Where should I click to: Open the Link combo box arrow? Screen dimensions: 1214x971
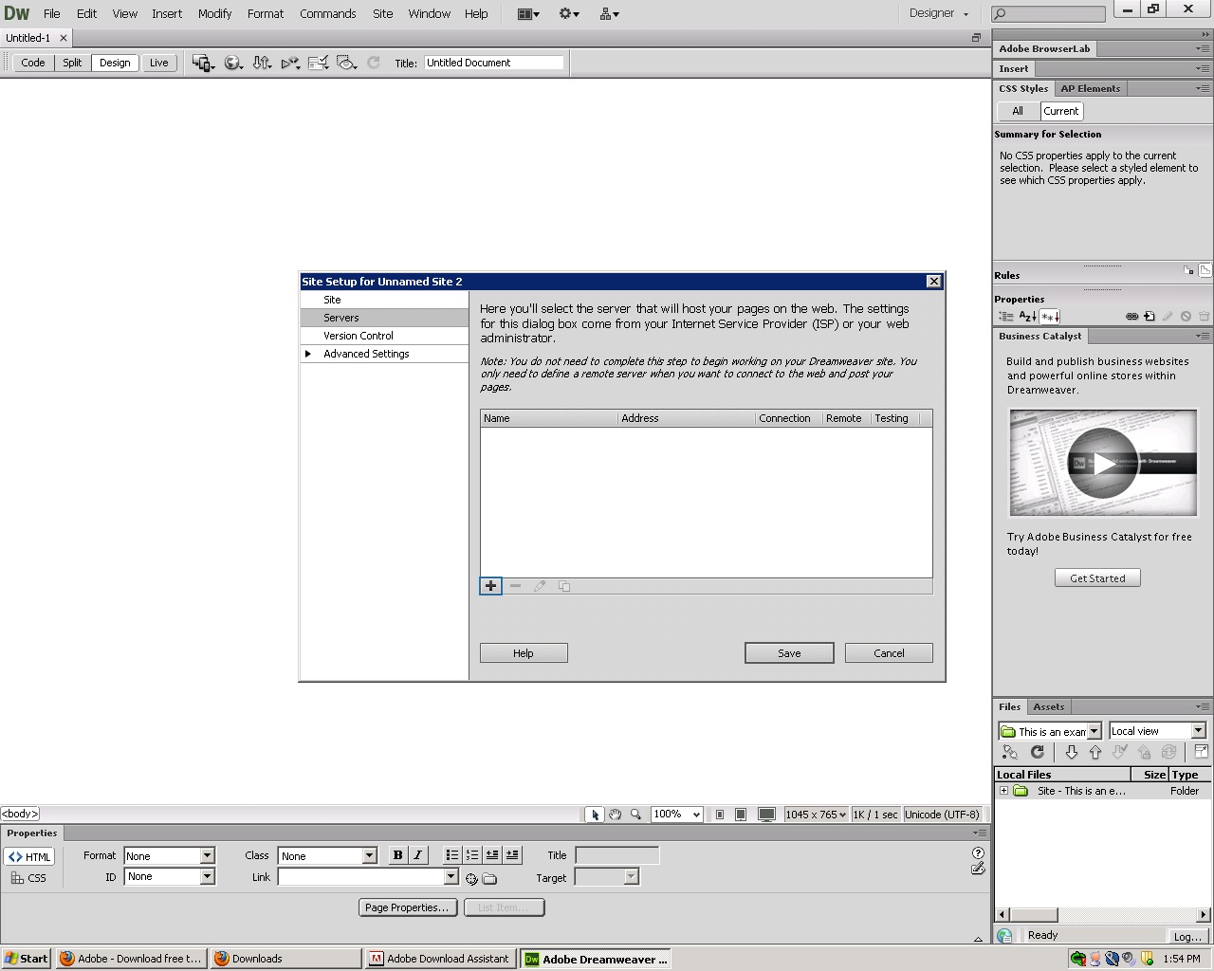(x=451, y=877)
